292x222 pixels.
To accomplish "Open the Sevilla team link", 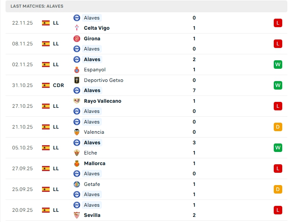I will pos(92,215).
